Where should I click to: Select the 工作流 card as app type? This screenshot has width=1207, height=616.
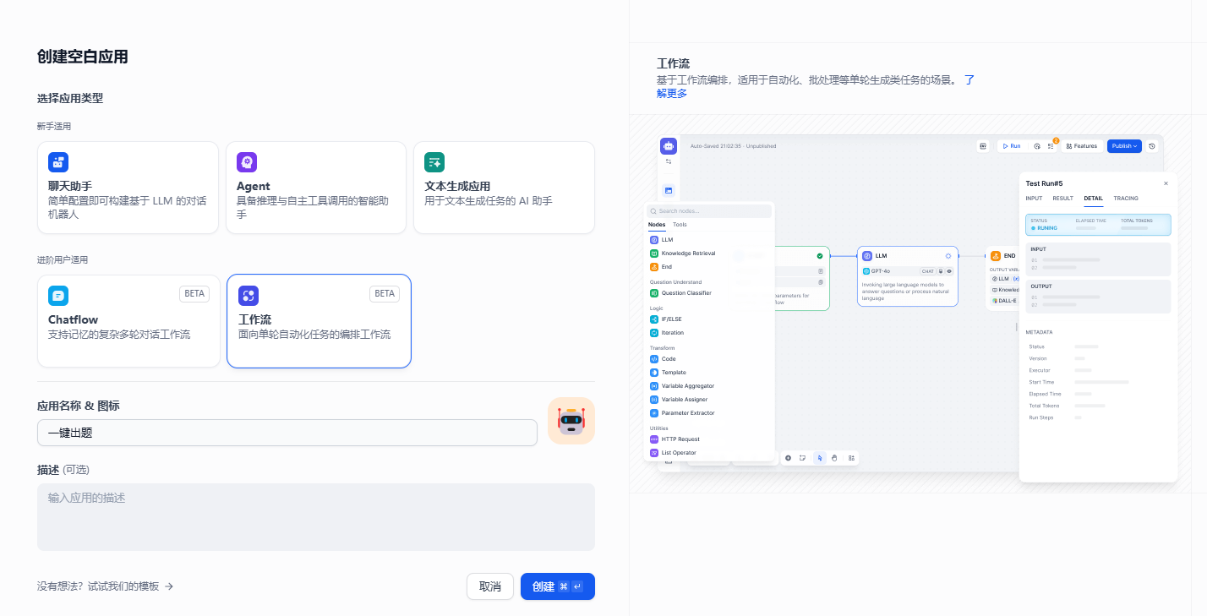pyautogui.click(x=319, y=321)
